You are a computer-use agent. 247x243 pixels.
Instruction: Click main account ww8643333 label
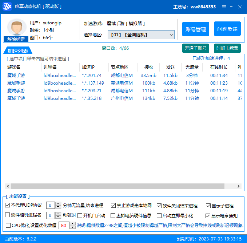click(x=194, y=7)
